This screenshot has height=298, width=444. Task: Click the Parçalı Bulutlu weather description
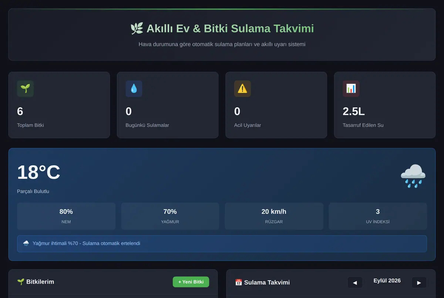click(x=33, y=192)
